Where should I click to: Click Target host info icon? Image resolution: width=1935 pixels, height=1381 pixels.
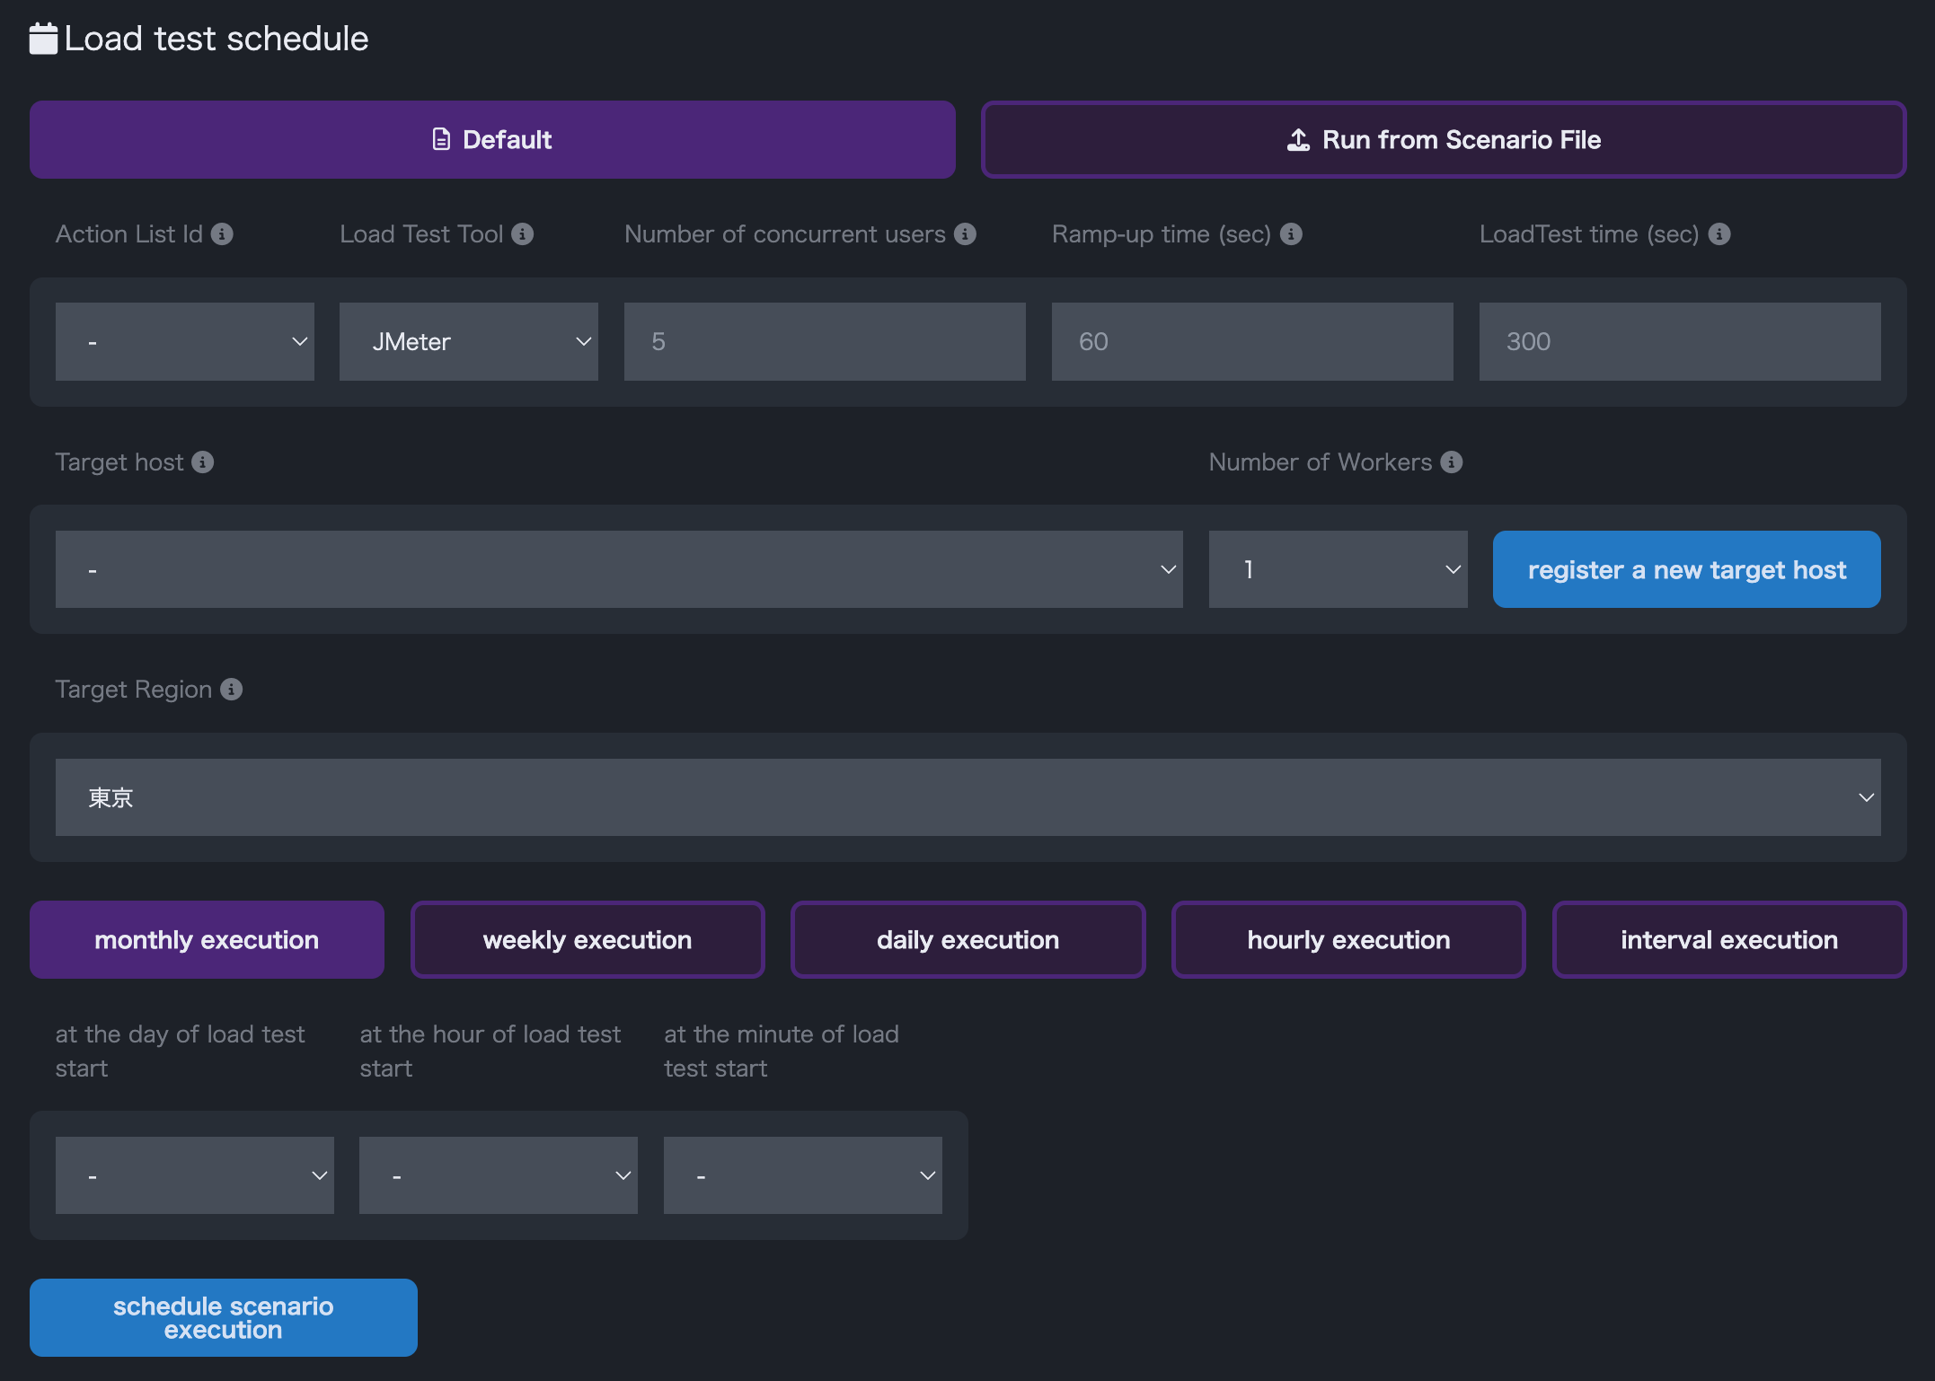click(203, 462)
